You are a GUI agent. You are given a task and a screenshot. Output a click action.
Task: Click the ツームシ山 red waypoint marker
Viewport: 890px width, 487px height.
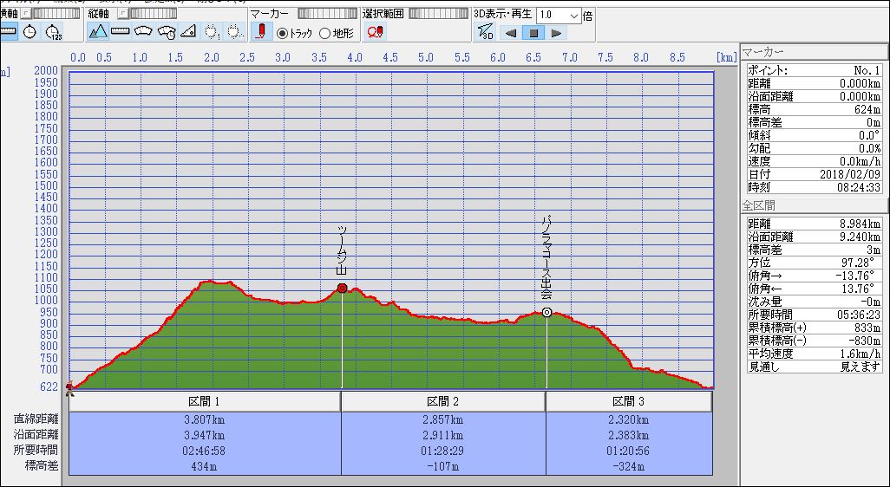coord(343,288)
